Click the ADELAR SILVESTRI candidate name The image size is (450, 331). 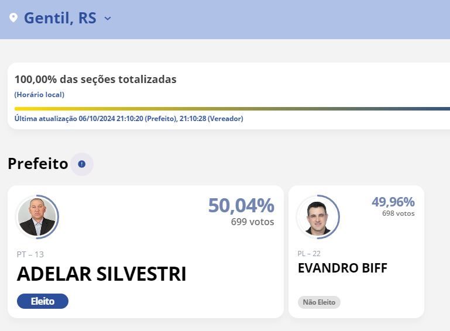[102, 274]
